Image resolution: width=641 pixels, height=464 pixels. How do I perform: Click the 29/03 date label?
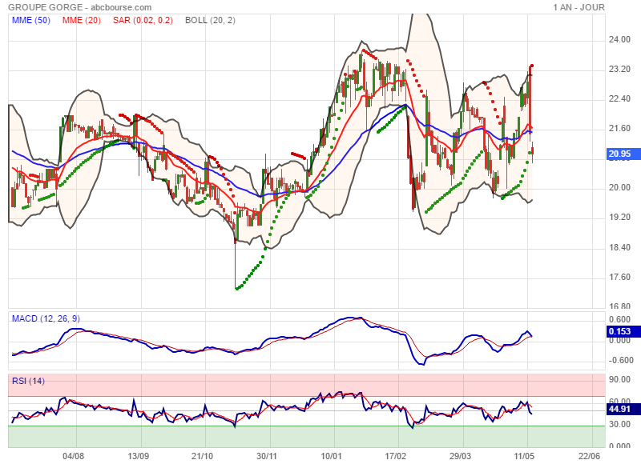(460, 456)
